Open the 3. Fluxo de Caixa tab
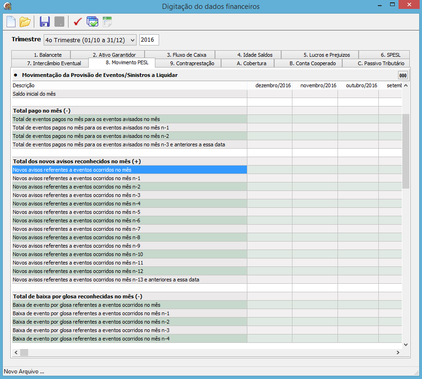This screenshot has height=379, width=422. (180, 54)
